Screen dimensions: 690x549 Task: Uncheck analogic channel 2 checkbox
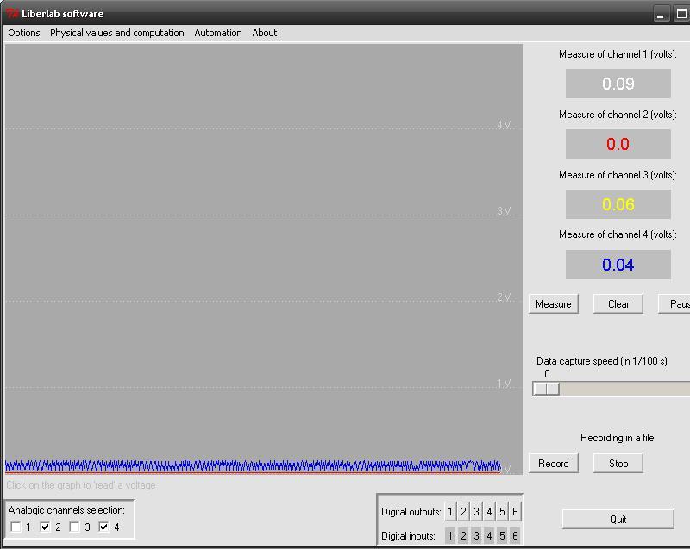tap(46, 527)
